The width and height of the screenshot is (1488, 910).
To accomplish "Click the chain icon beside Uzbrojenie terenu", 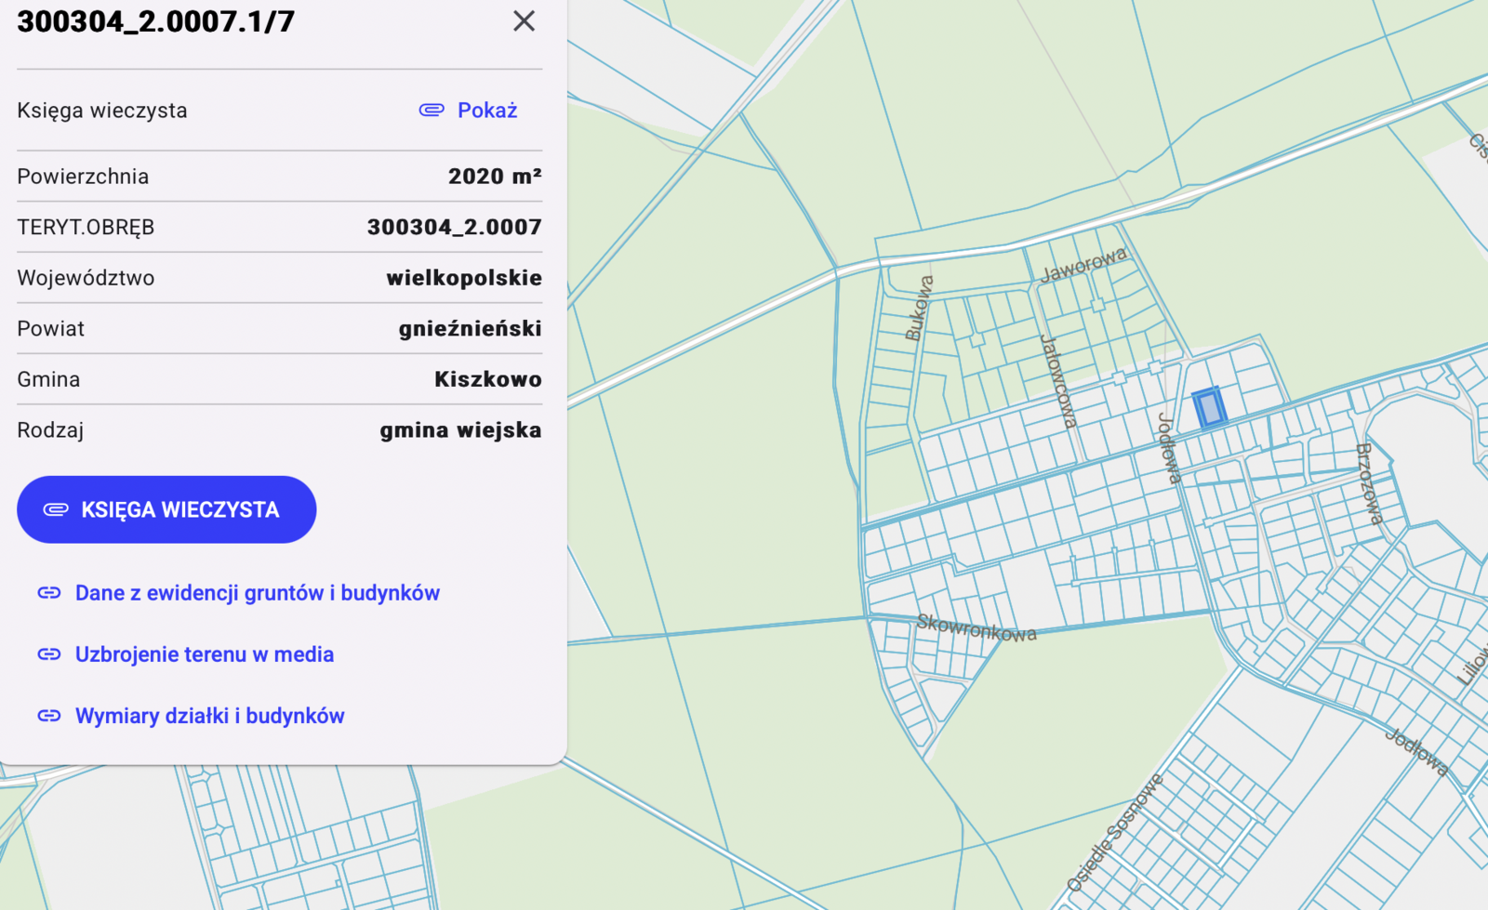I will click(49, 654).
